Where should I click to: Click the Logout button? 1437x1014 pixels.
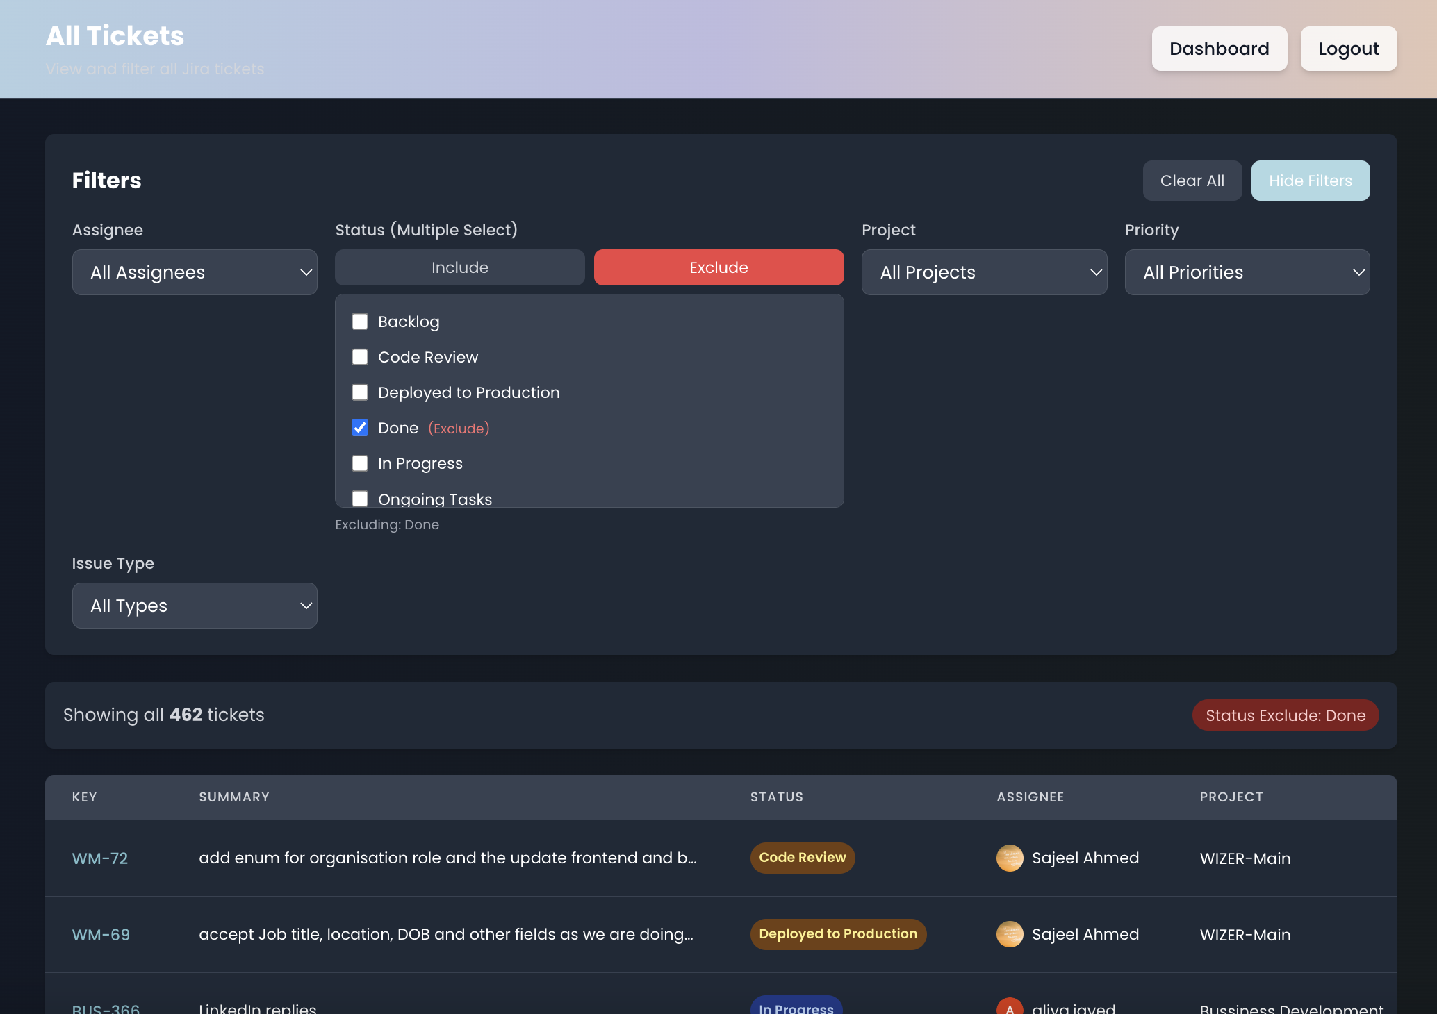click(1348, 49)
